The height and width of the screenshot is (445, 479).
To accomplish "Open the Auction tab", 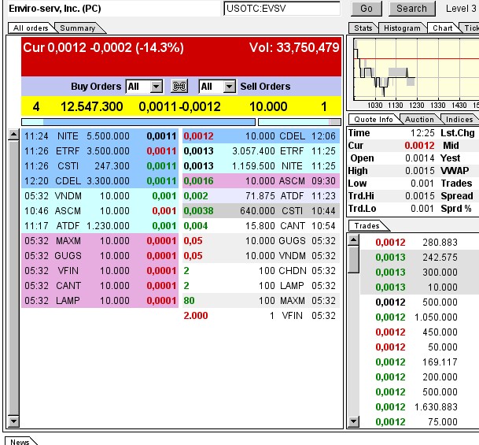I will coord(419,119).
